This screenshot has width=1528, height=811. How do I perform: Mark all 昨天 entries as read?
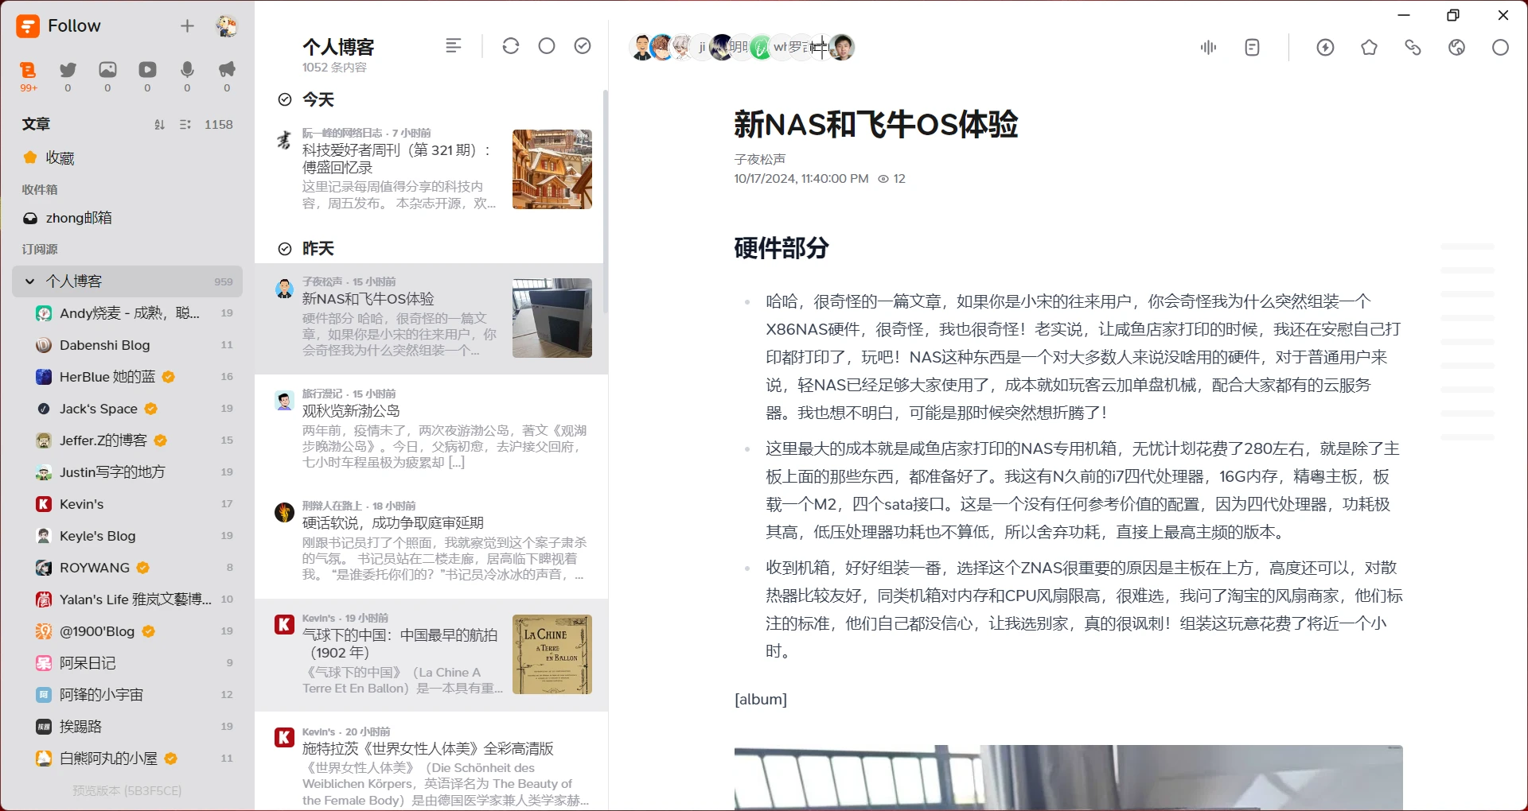tap(285, 249)
